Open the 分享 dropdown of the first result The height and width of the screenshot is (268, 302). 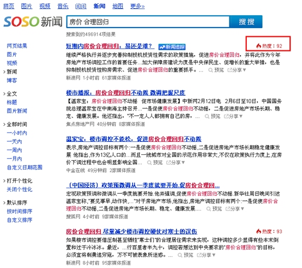pyautogui.click(x=237, y=70)
